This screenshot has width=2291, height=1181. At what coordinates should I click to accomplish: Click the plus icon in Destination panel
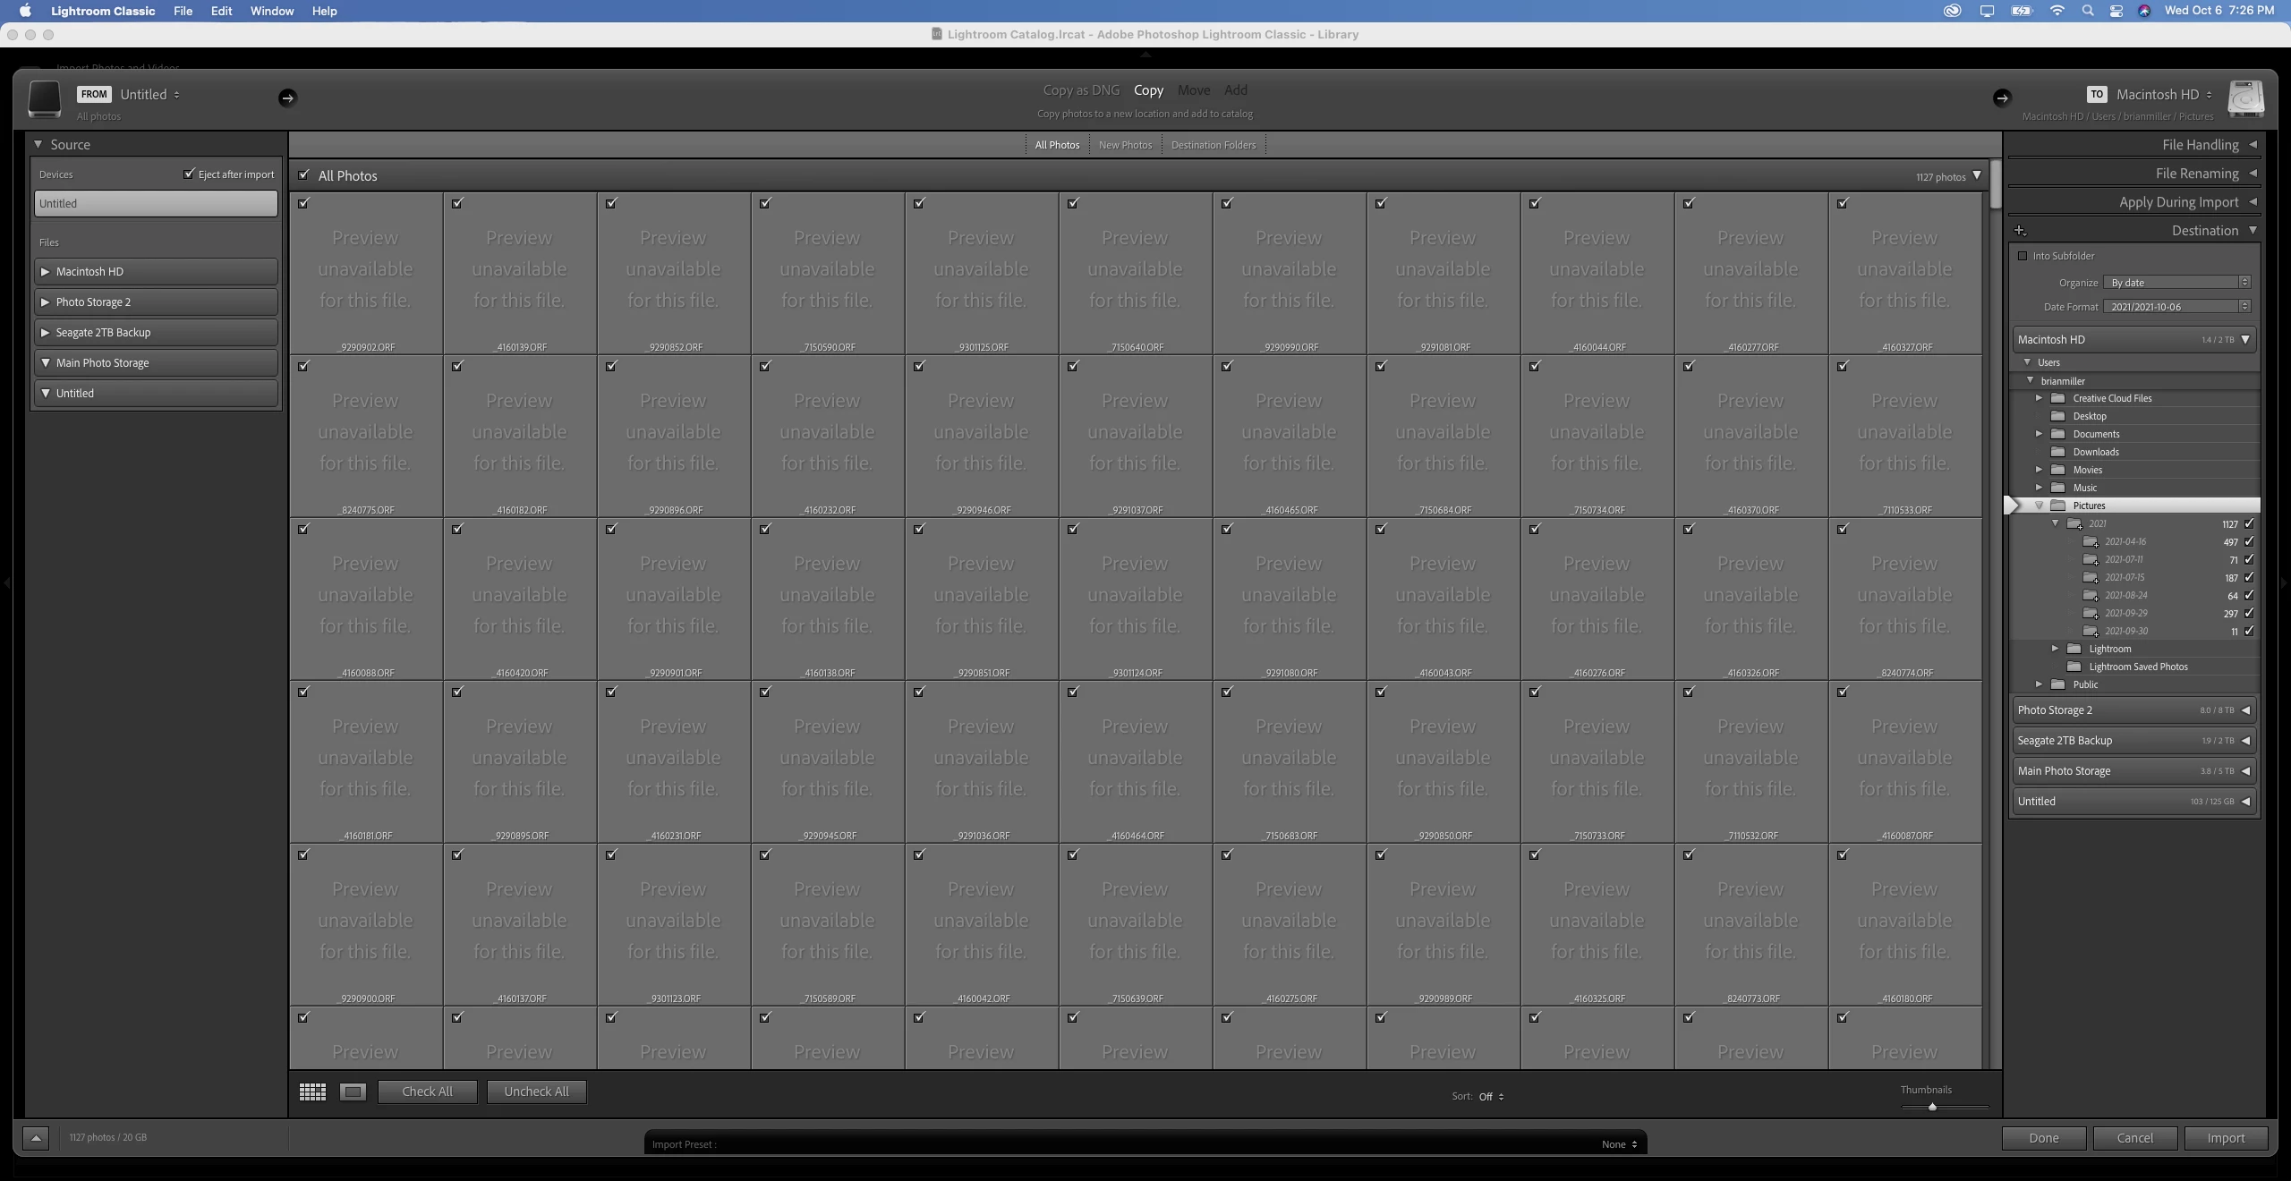(2020, 231)
